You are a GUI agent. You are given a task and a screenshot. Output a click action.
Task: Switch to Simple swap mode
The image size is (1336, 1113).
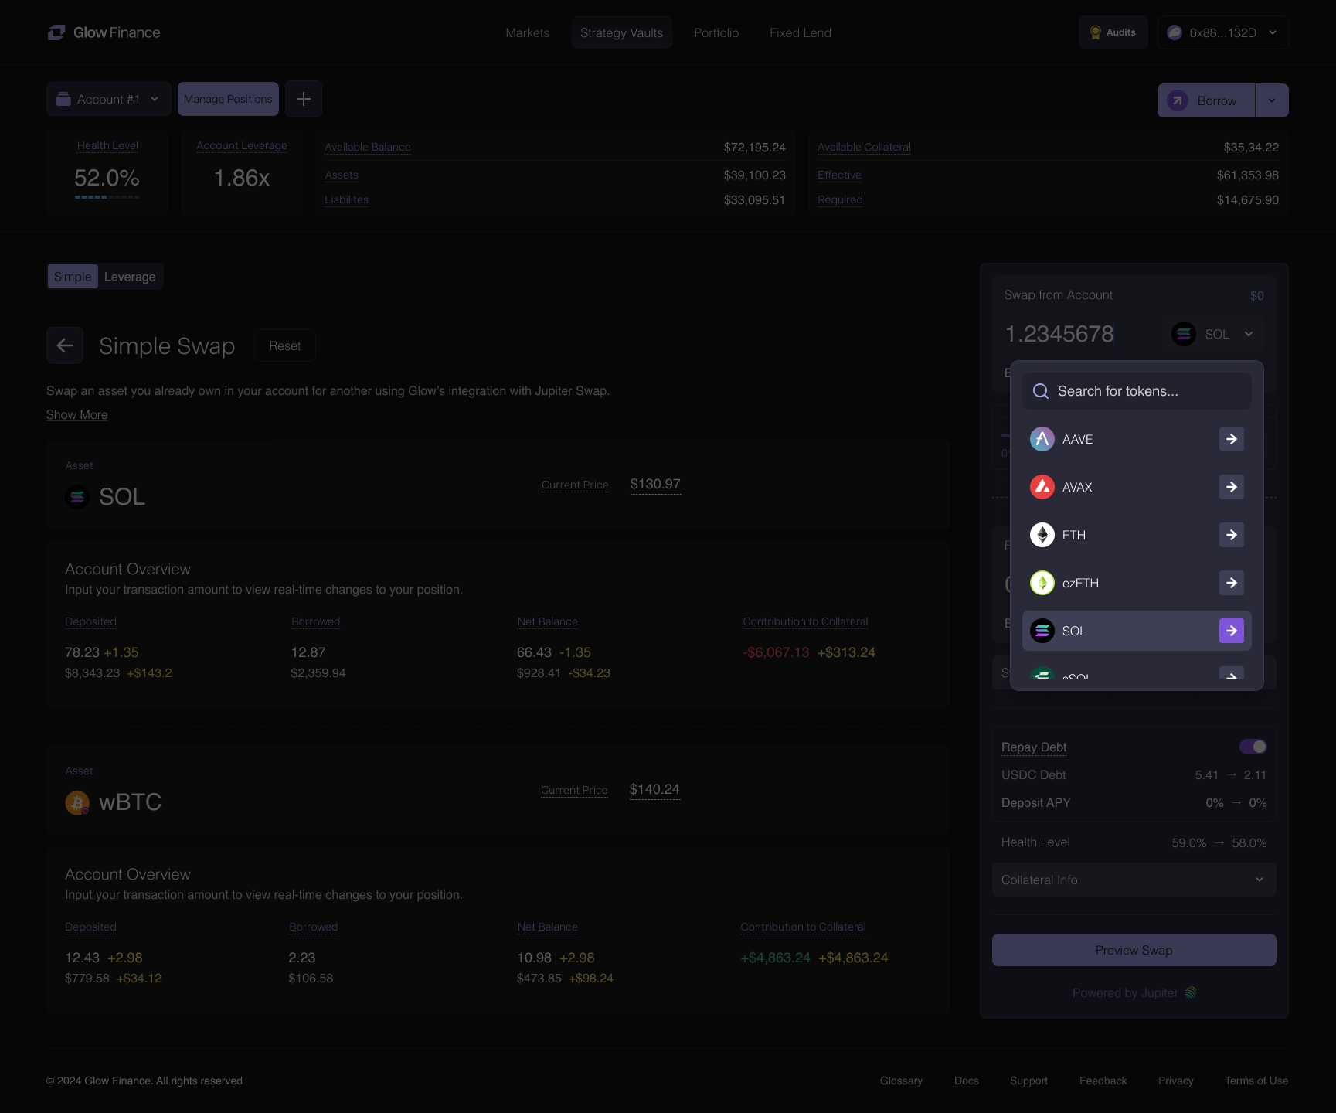tap(73, 277)
